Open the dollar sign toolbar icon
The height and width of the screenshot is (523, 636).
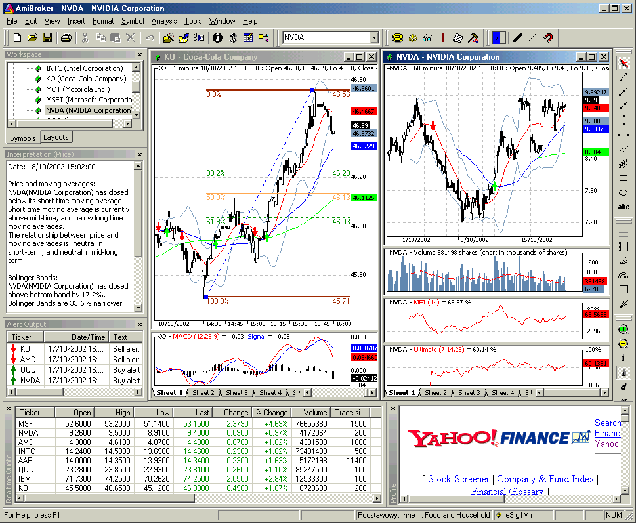233,38
